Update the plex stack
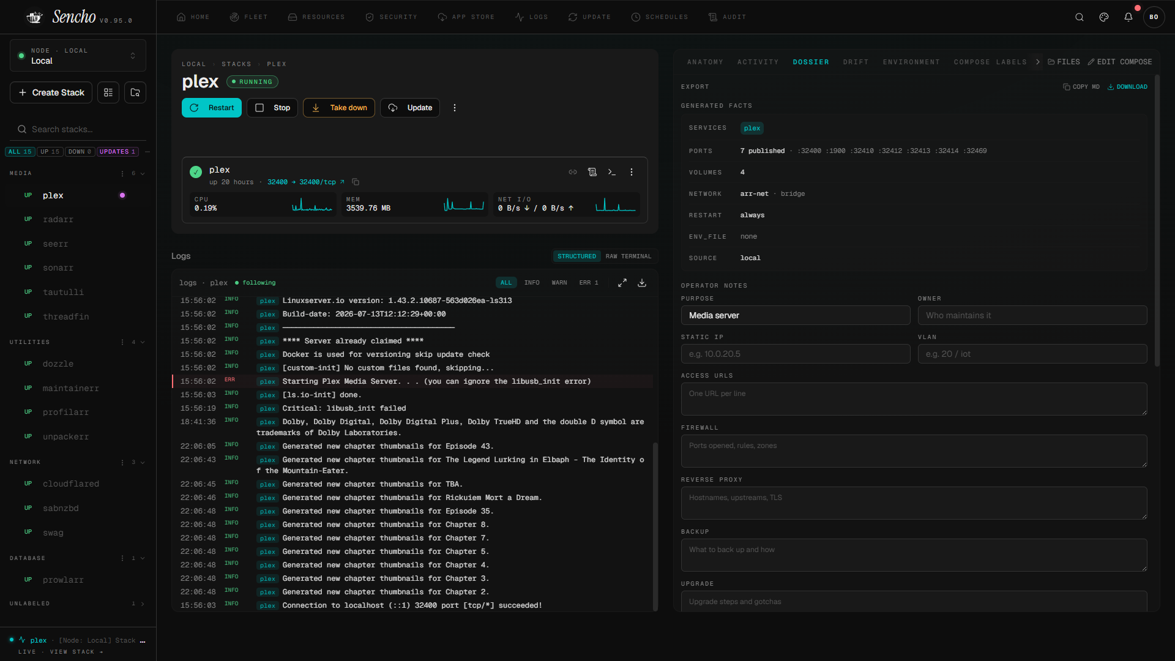This screenshot has height=661, width=1175. (x=410, y=108)
